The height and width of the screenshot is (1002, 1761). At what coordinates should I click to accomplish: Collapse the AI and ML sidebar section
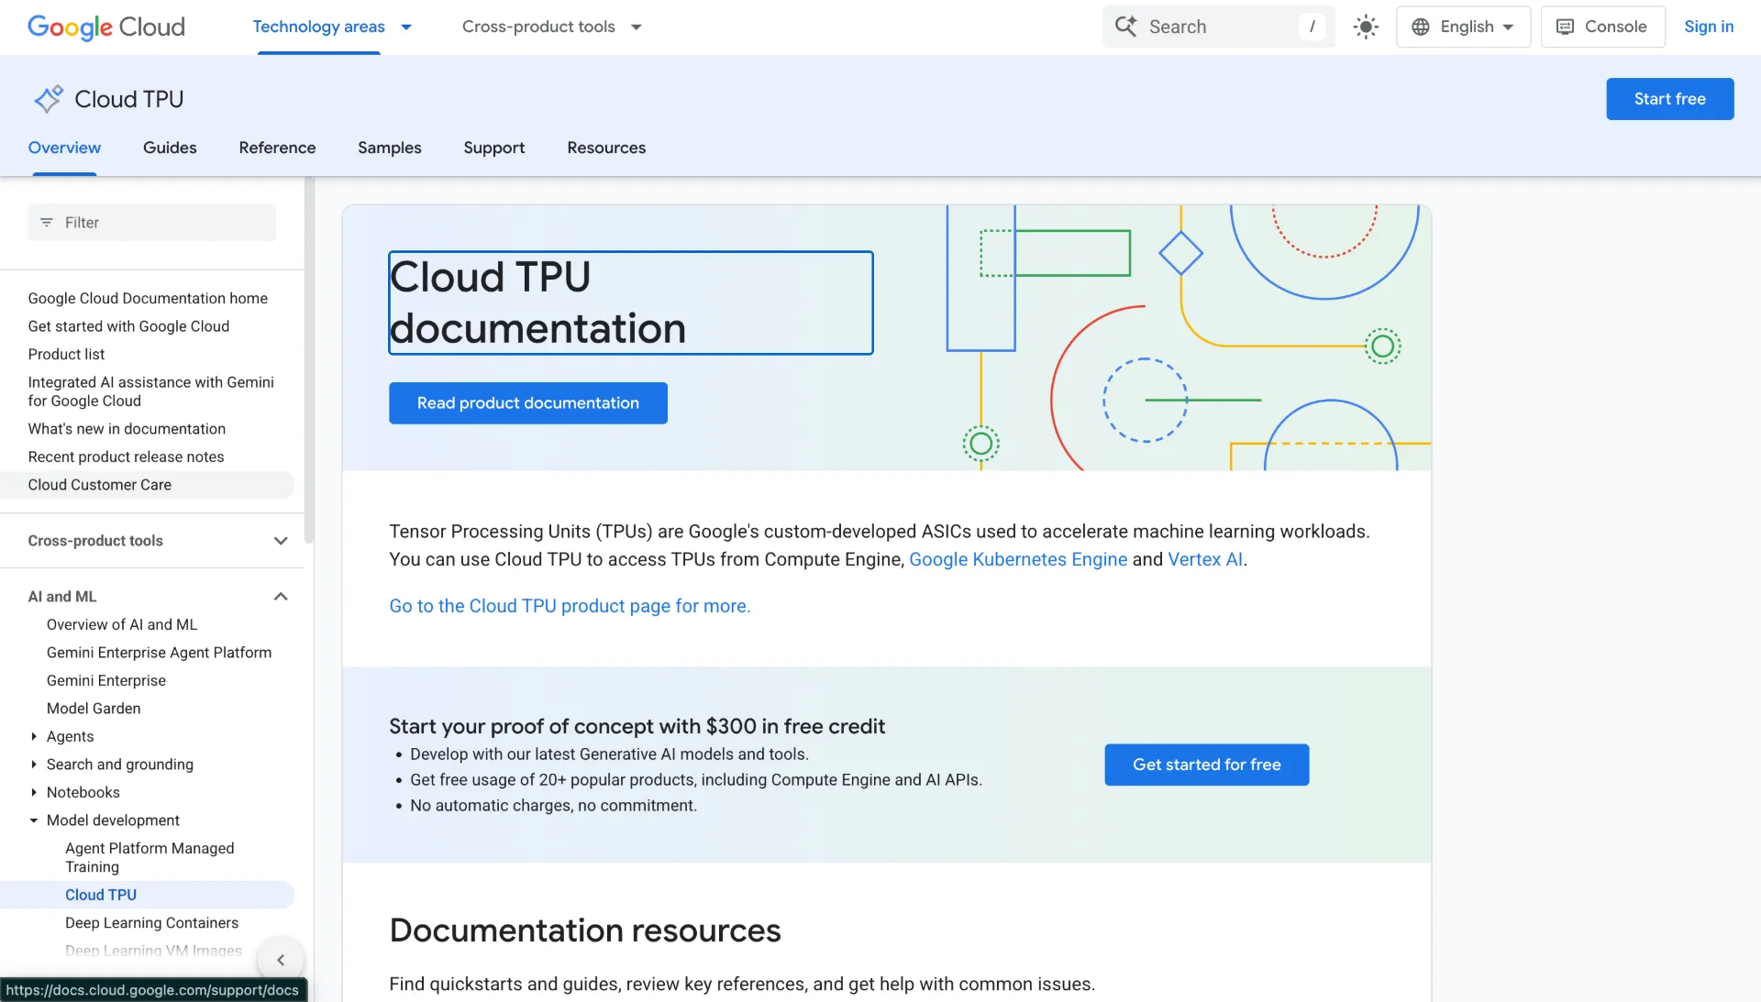pyautogui.click(x=281, y=596)
